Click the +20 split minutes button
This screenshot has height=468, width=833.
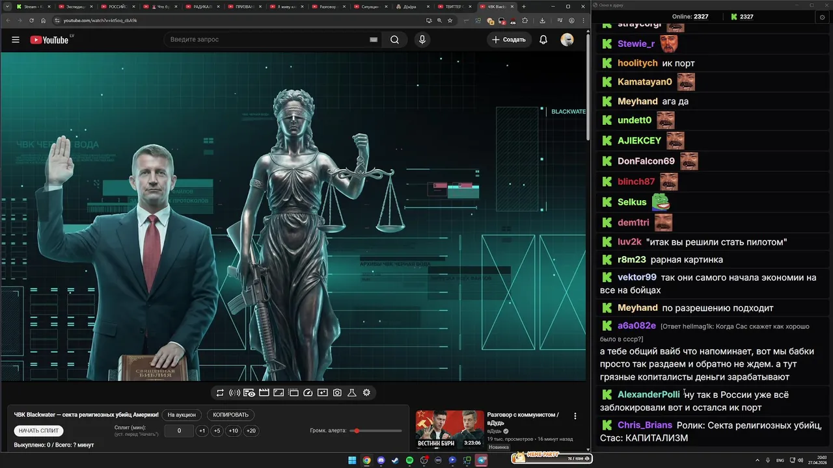point(251,431)
